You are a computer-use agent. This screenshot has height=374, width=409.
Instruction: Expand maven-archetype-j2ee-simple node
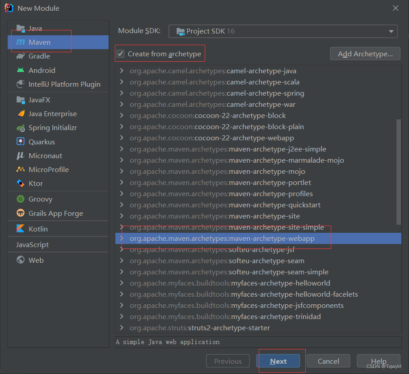point(122,149)
